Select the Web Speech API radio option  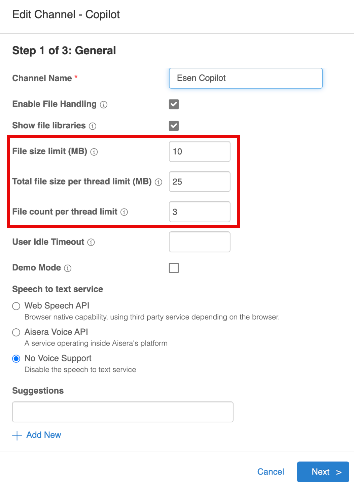16,306
